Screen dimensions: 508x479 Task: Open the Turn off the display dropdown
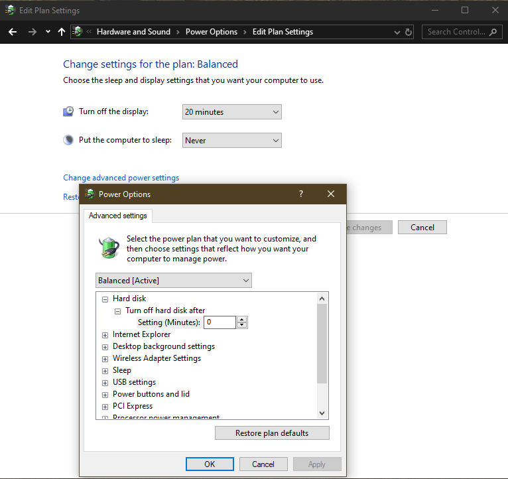[231, 112]
